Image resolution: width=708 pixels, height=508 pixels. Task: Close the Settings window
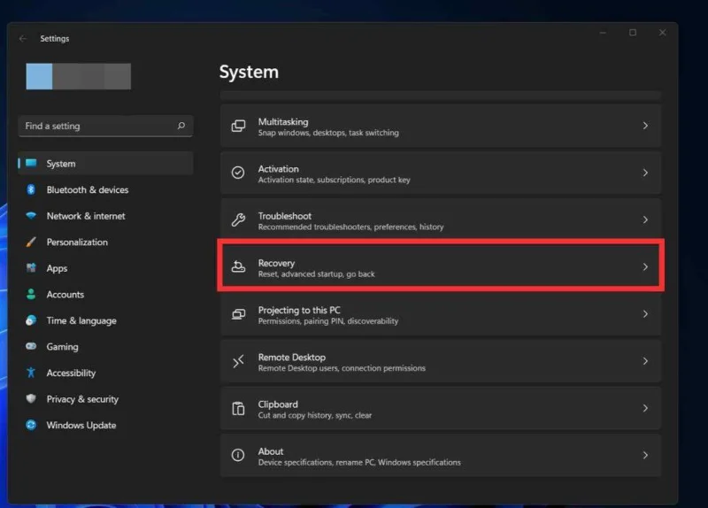click(662, 33)
